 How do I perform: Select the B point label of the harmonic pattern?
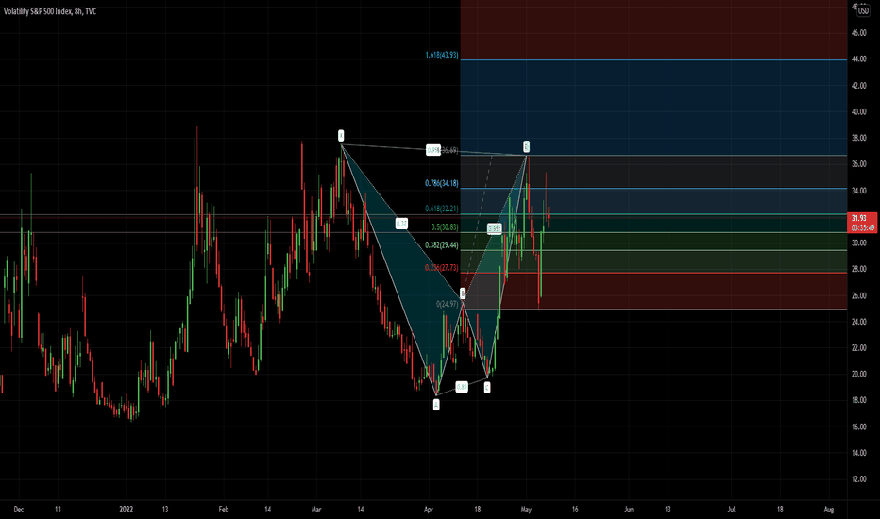point(463,293)
